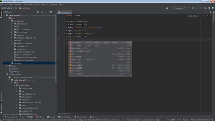Image resolution: width=215 pixels, height=121 pixels.
Task: Open the Python Console tool window
Action: click(x=81, y=117)
